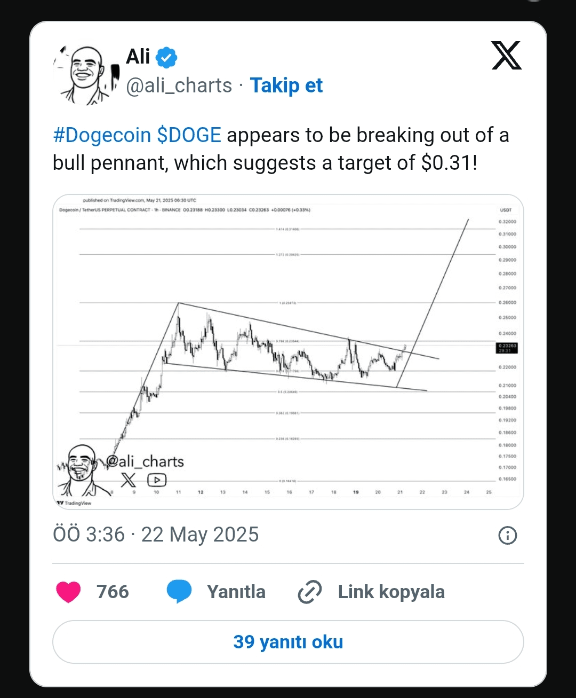Click the TradingView logo in the chart
This screenshot has width=576, height=698.
(x=74, y=503)
